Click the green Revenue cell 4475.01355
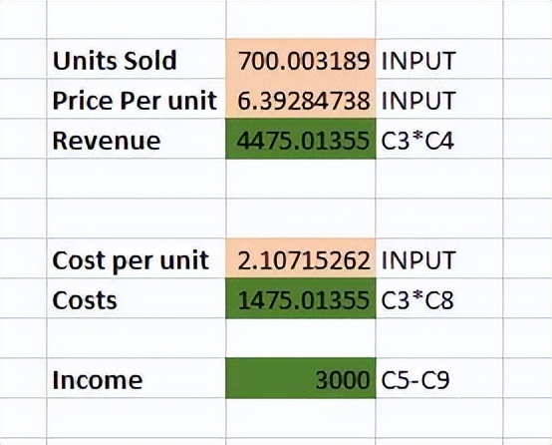Image resolution: width=552 pixels, height=445 pixels. click(x=301, y=140)
